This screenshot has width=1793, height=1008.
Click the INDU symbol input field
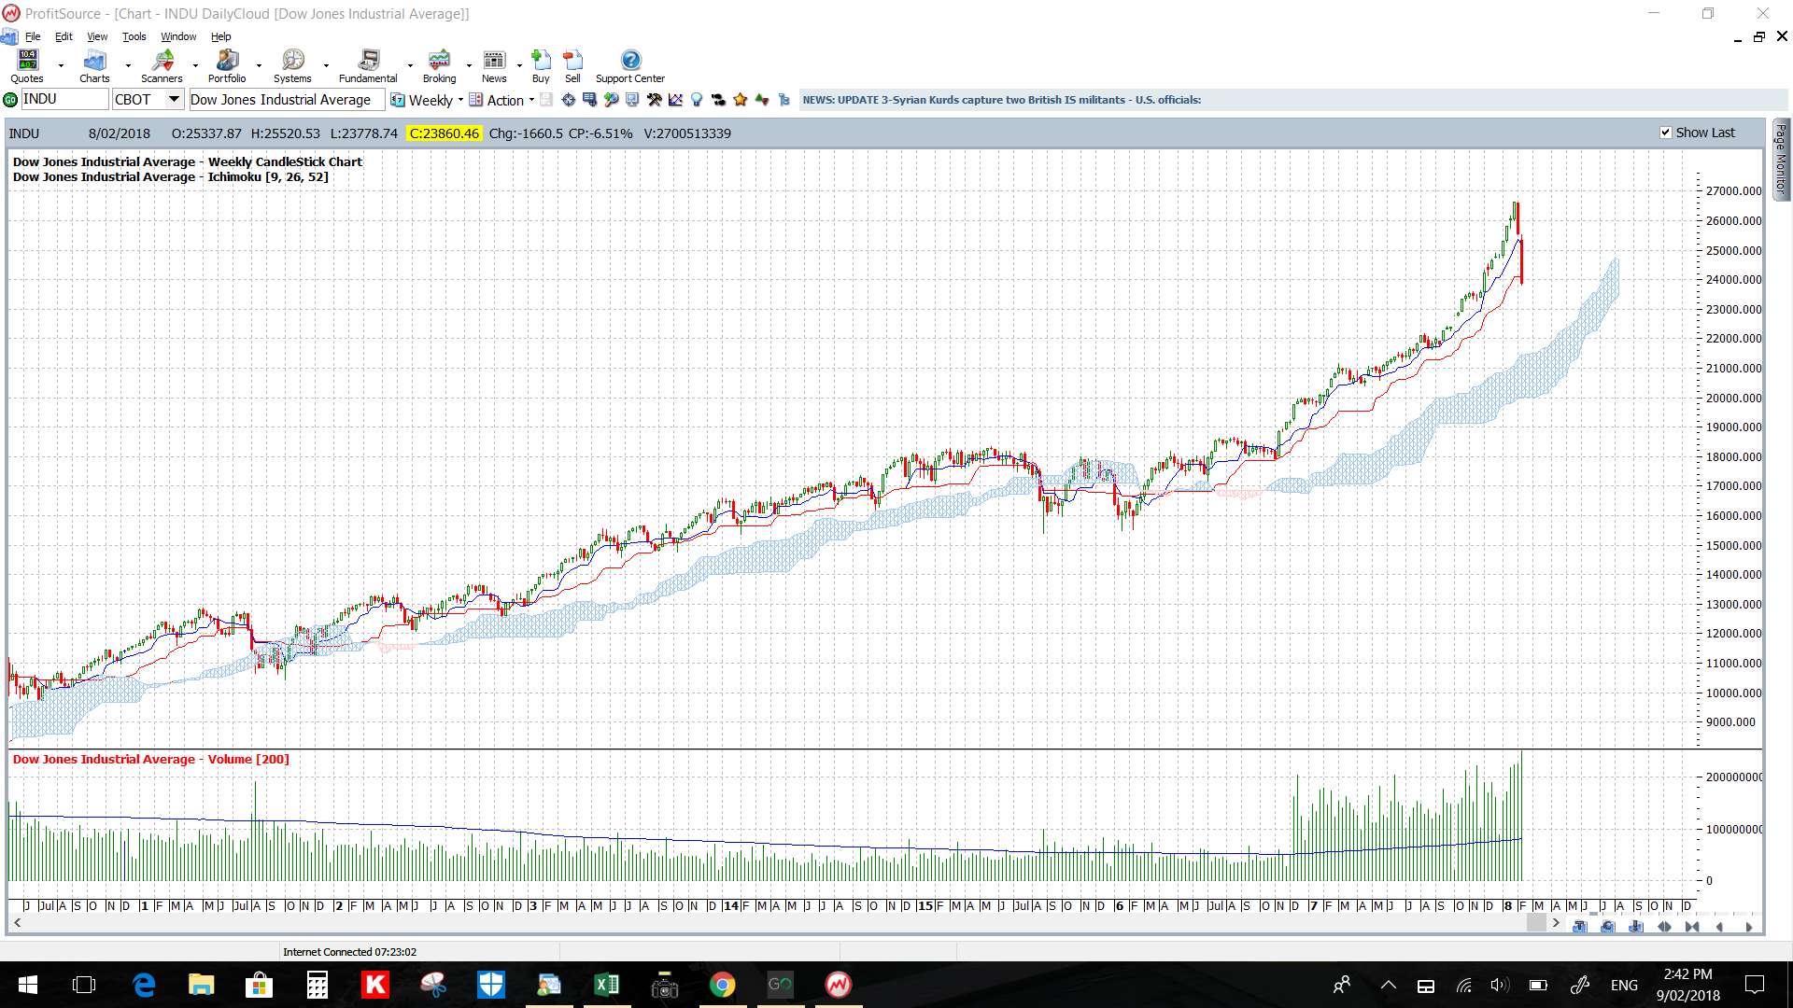[64, 99]
